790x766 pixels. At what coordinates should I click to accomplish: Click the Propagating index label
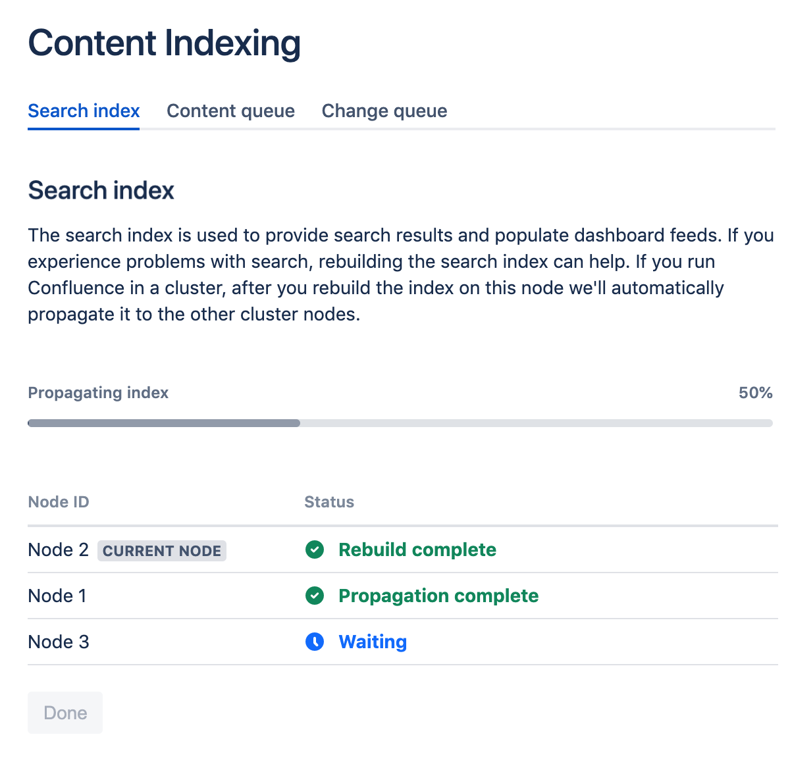pyautogui.click(x=98, y=393)
